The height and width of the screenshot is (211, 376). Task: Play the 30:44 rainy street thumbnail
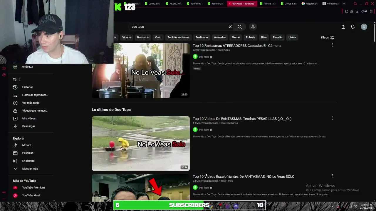[141, 144]
